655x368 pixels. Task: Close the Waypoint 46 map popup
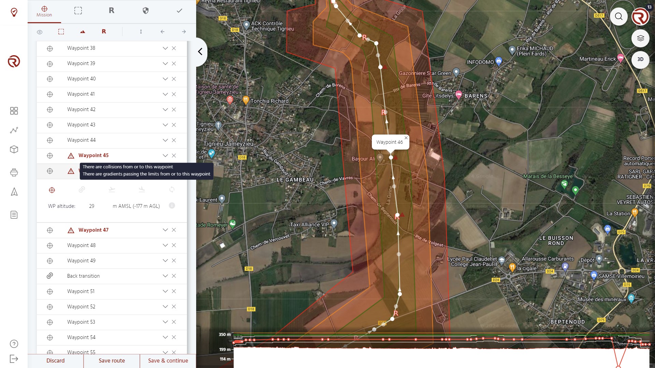pos(406,138)
